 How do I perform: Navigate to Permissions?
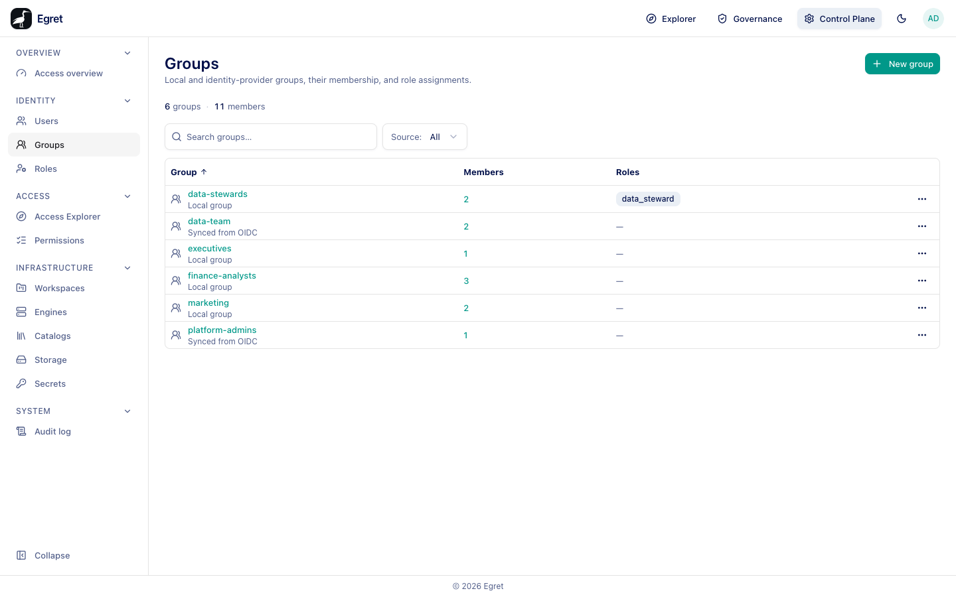[x=74, y=240]
